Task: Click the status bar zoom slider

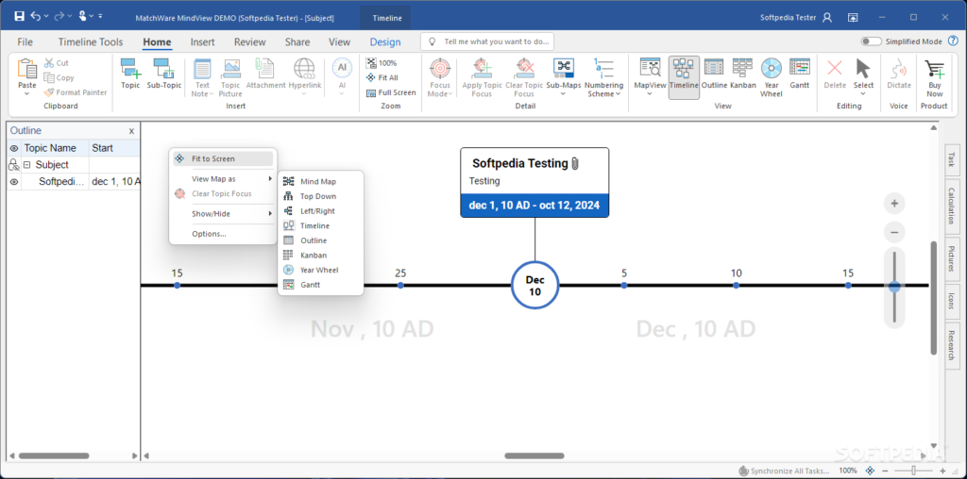Action: tap(913, 471)
